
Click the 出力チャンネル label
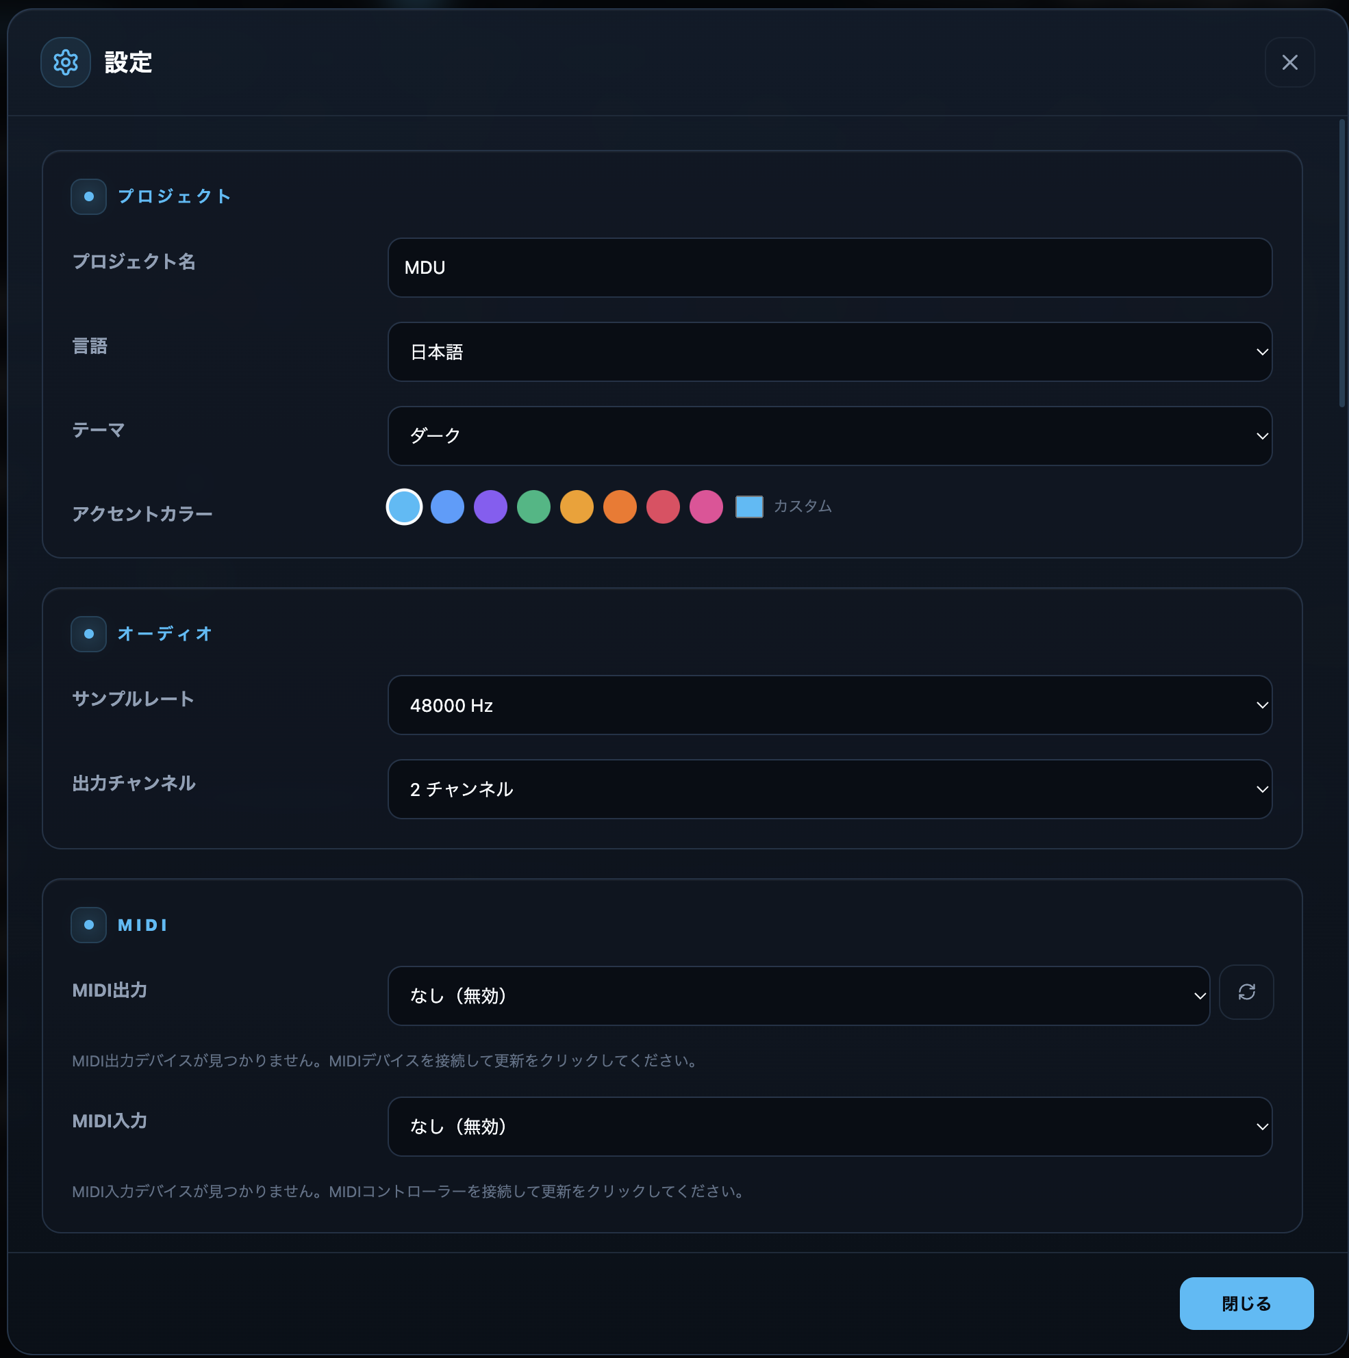coord(134,783)
